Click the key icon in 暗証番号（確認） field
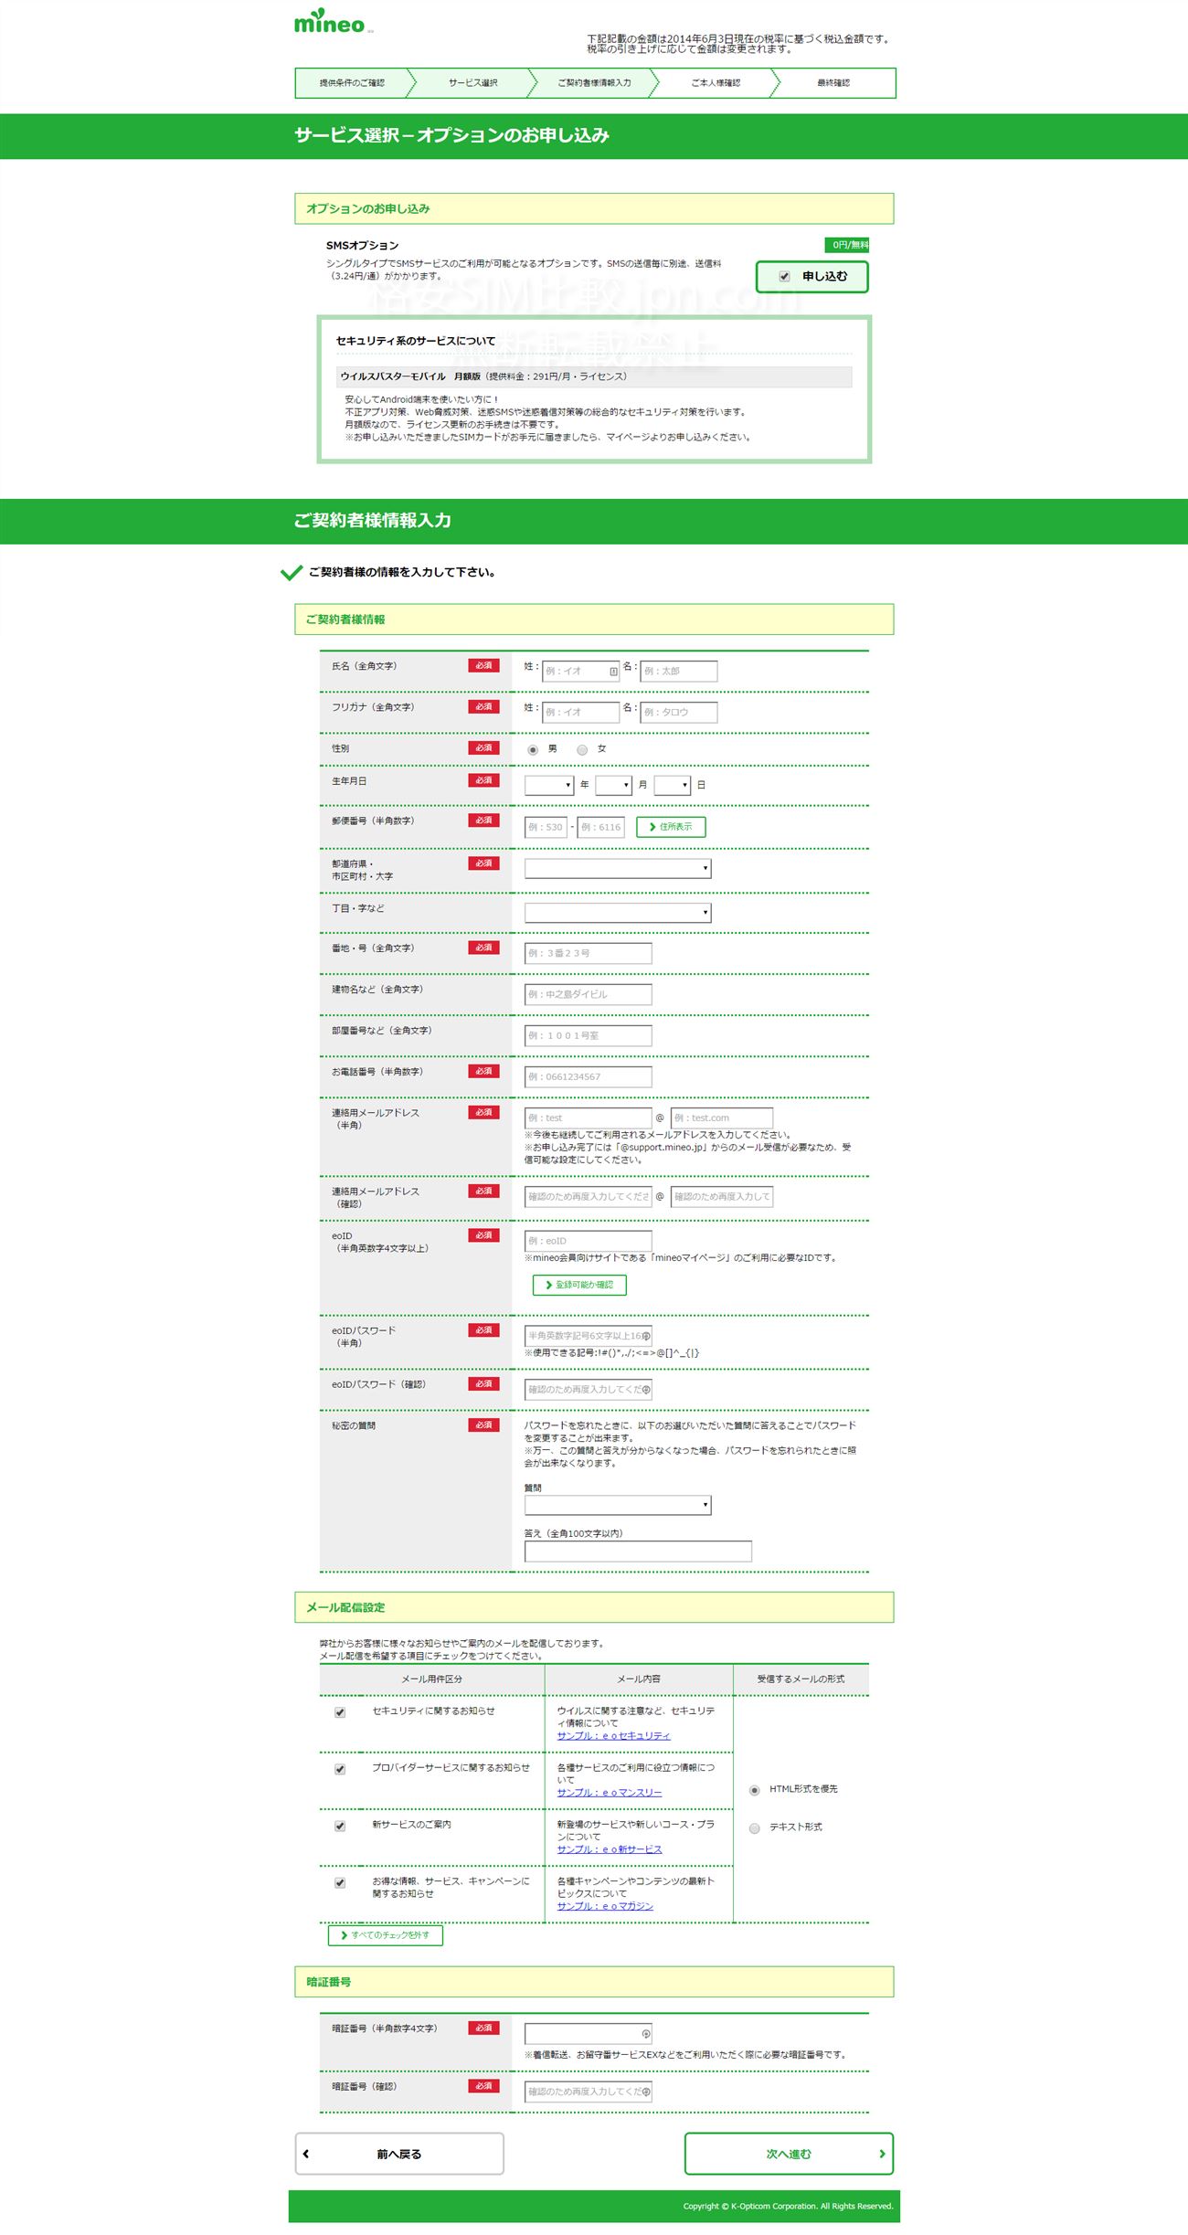Viewport: 1188px width, 2235px height. pos(646,2092)
